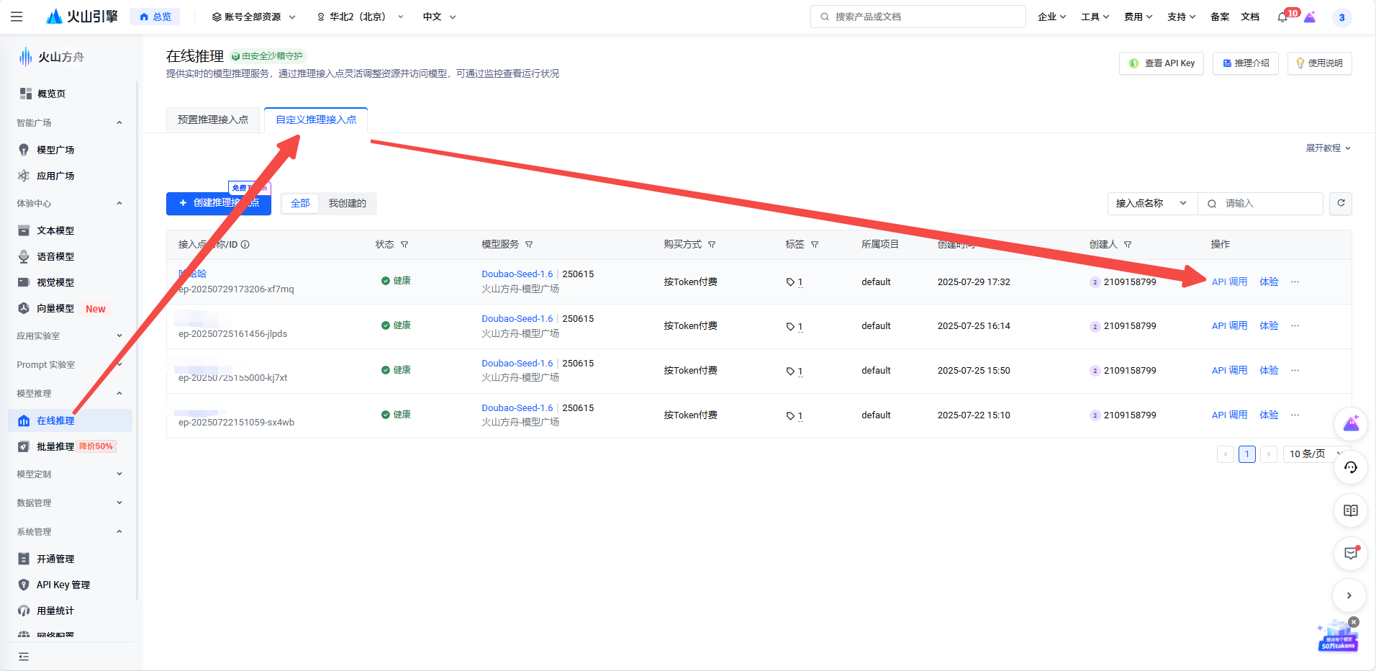Open 企业 top menu
The height and width of the screenshot is (671, 1376).
click(1051, 17)
